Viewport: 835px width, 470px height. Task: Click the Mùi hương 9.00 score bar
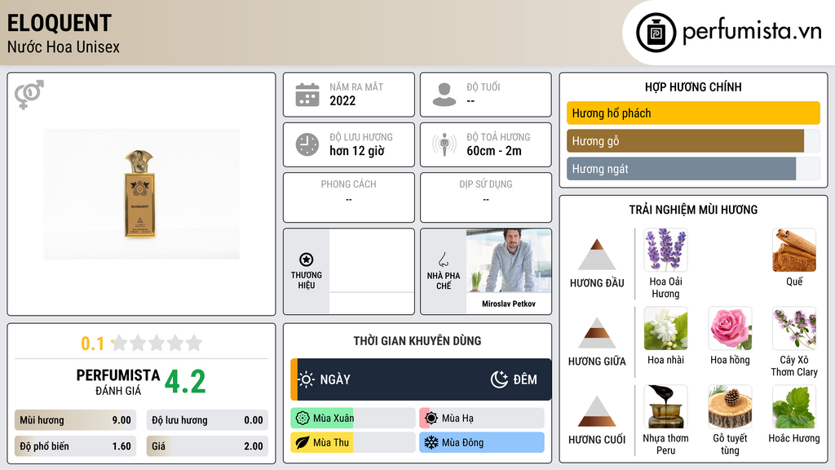point(75,420)
